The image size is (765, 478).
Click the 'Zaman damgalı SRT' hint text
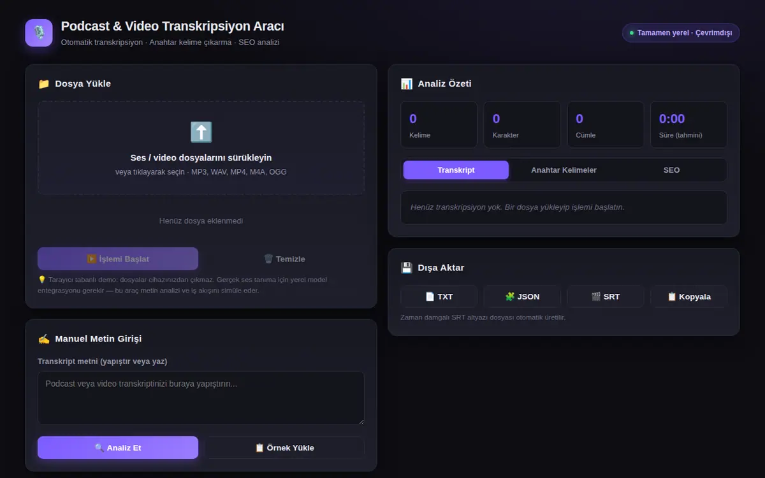click(x=483, y=317)
